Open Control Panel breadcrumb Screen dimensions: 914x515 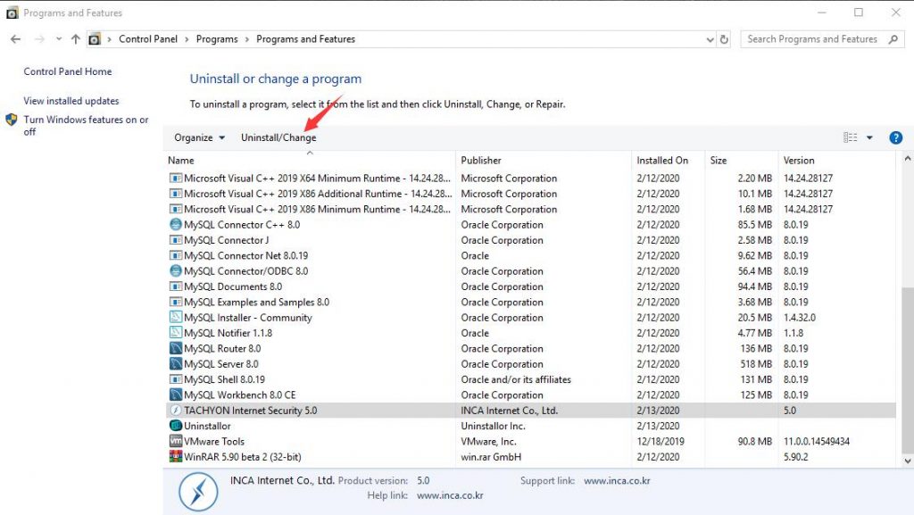coord(148,39)
